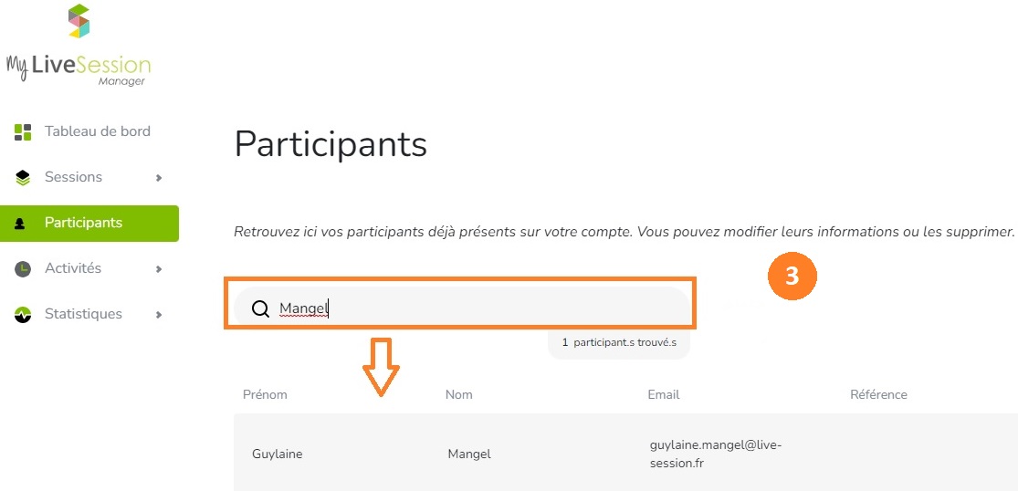Click the Statistiques pulse icon

(23, 315)
